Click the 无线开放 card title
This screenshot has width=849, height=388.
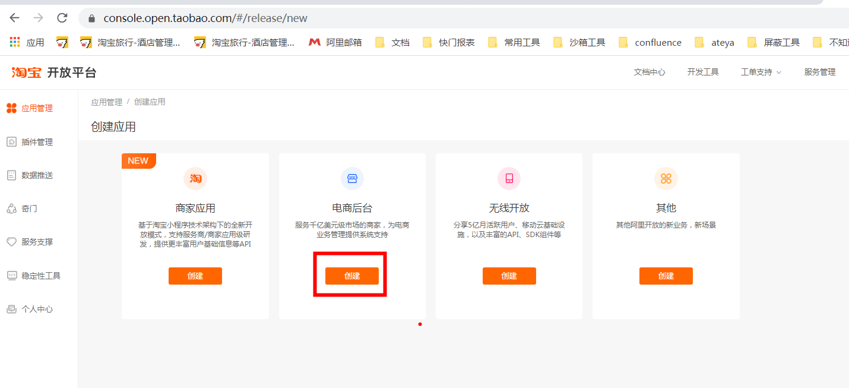(x=509, y=208)
